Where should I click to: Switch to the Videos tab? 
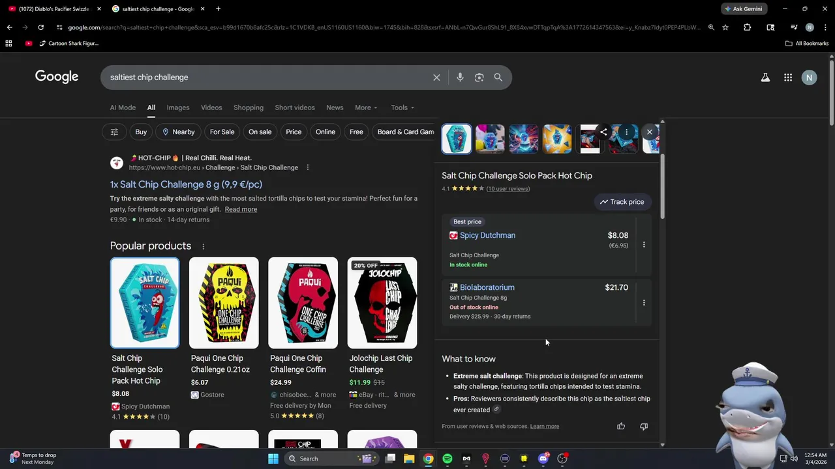pos(211,107)
